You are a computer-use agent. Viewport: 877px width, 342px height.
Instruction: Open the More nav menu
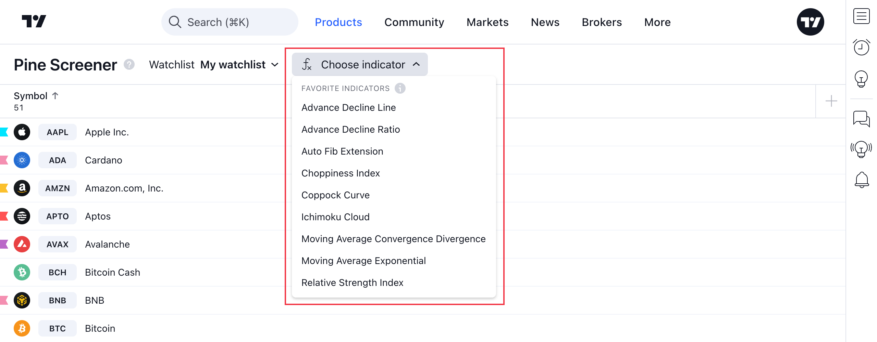coord(657,22)
